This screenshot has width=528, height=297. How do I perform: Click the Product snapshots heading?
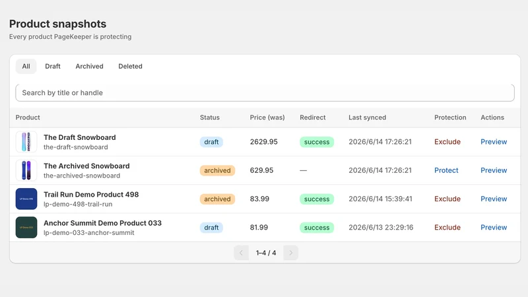(57, 24)
